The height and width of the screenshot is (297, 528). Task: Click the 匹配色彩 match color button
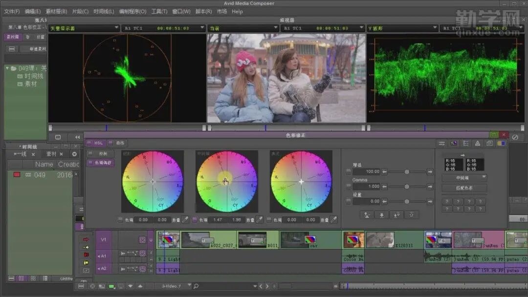(x=464, y=188)
